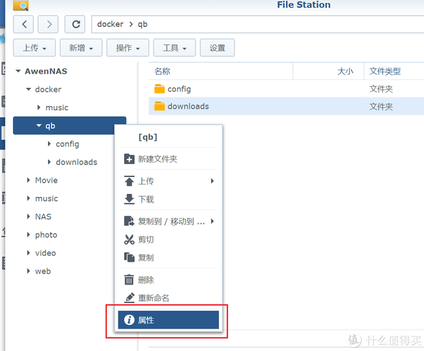Select 属性 from the context menu
Screen dimensions: 424x351
pyautogui.click(x=168, y=320)
